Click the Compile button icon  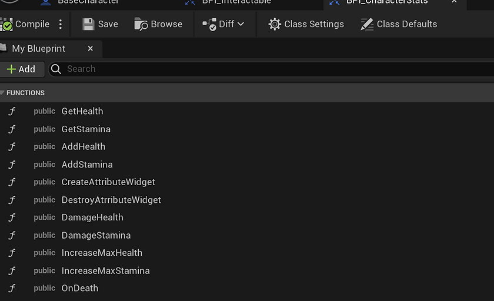tap(6, 24)
